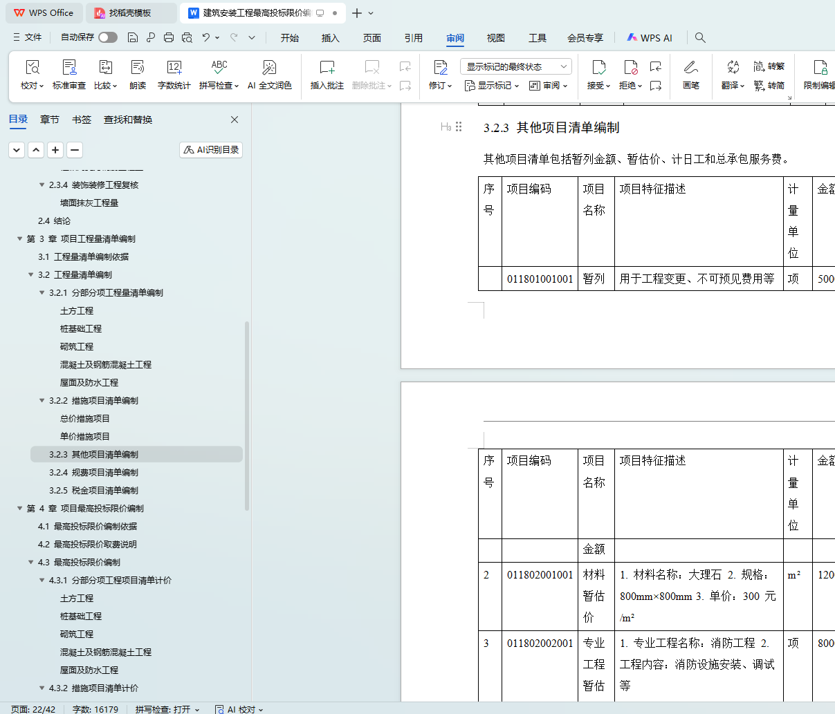Switch to 找稻壳模板 window tab
Viewport: 835px width, 714px height.
tap(131, 13)
